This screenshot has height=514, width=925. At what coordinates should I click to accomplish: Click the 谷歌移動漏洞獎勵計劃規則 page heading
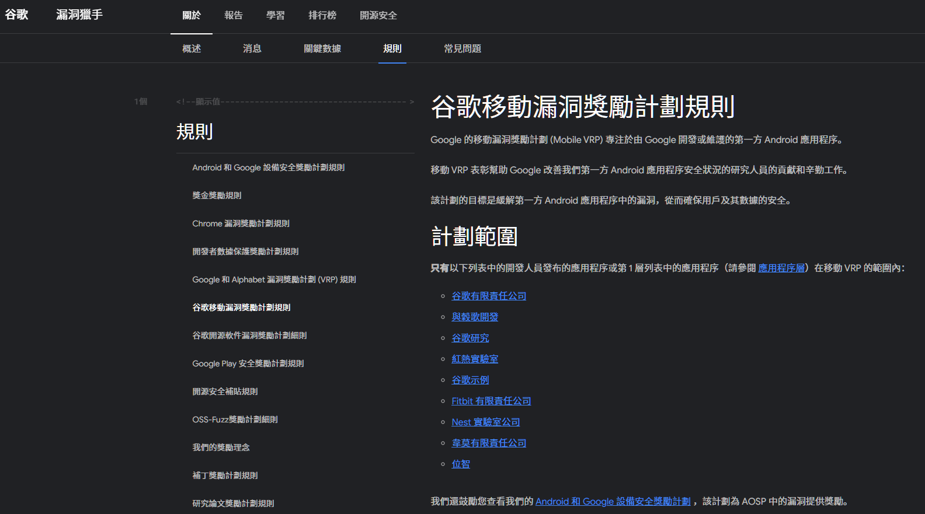coord(582,107)
